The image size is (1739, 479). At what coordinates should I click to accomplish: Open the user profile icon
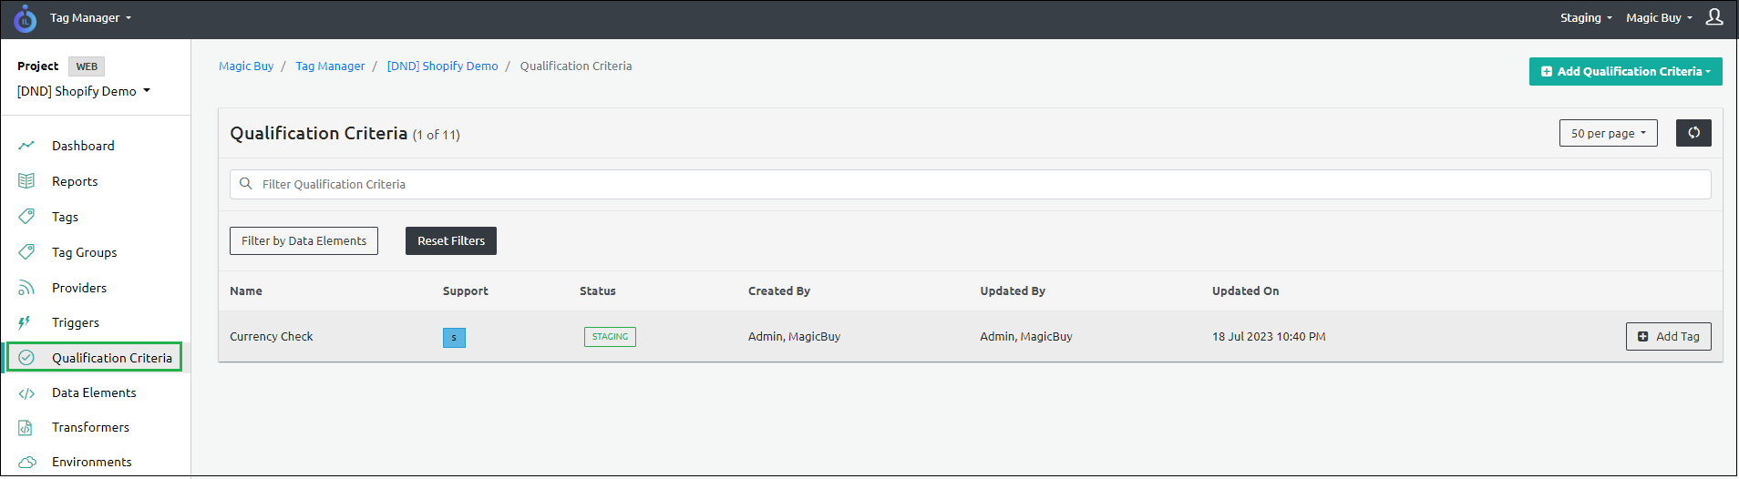coord(1714,17)
